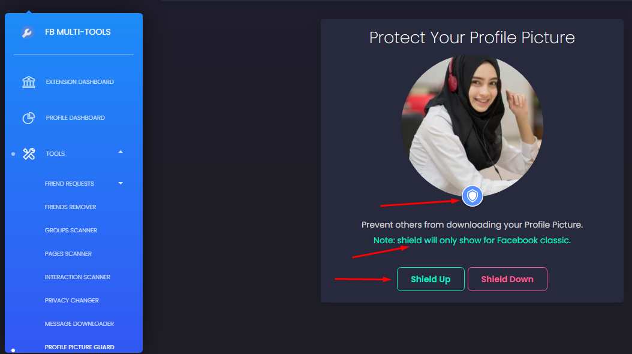Collapse the Tools menu arrow
This screenshot has width=632, height=354.
pos(121,152)
